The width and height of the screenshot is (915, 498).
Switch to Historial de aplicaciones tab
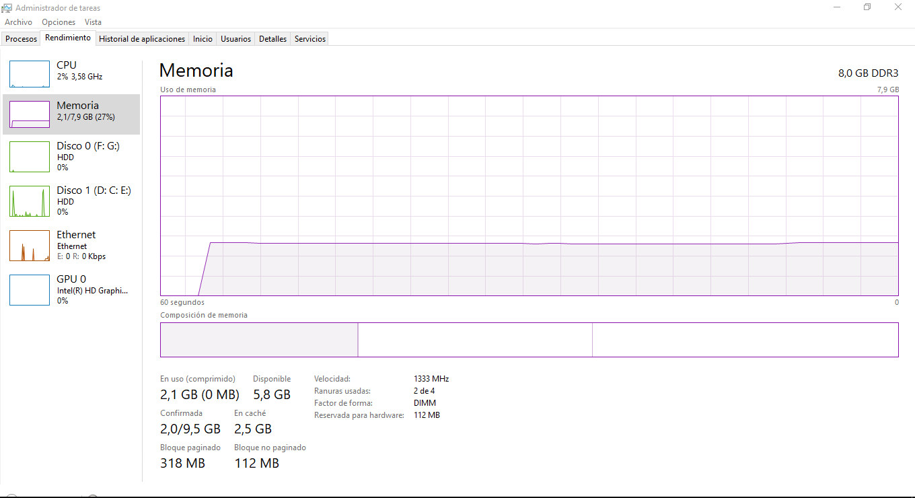click(142, 39)
